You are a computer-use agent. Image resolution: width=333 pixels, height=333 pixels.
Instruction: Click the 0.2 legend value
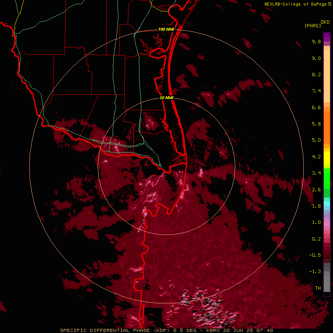[x=316, y=239]
